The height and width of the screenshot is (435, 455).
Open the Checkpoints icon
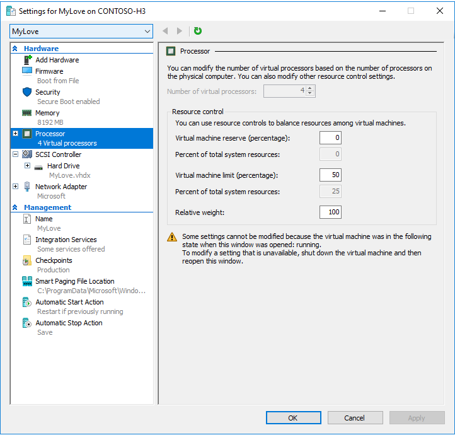[27, 260]
